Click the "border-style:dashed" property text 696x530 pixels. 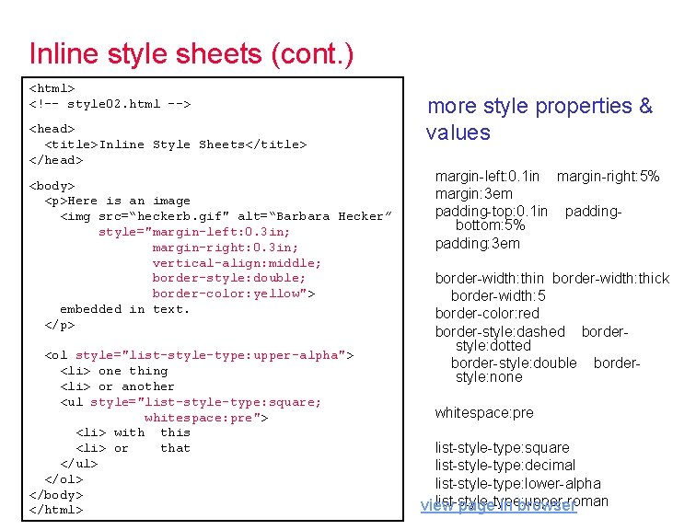click(x=500, y=332)
